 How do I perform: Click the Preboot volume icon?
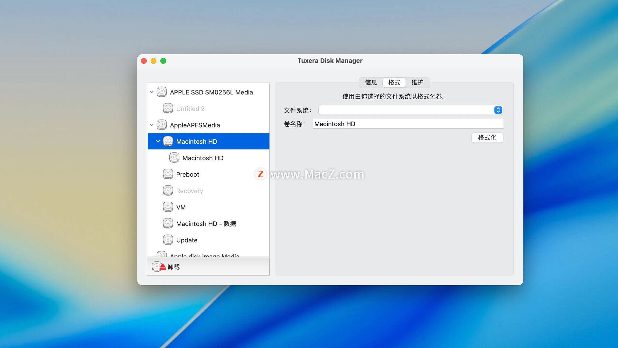tap(168, 174)
